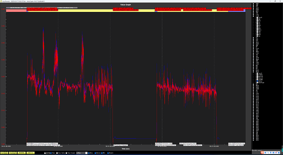This screenshot has width=283, height=155.
Task: Collapse the expanded CTUN tree node
Action: coord(253,16)
